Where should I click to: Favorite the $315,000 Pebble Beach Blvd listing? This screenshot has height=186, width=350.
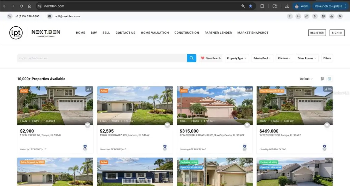tap(247, 125)
